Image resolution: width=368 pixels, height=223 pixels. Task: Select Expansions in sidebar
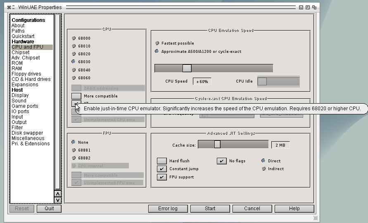click(25, 85)
